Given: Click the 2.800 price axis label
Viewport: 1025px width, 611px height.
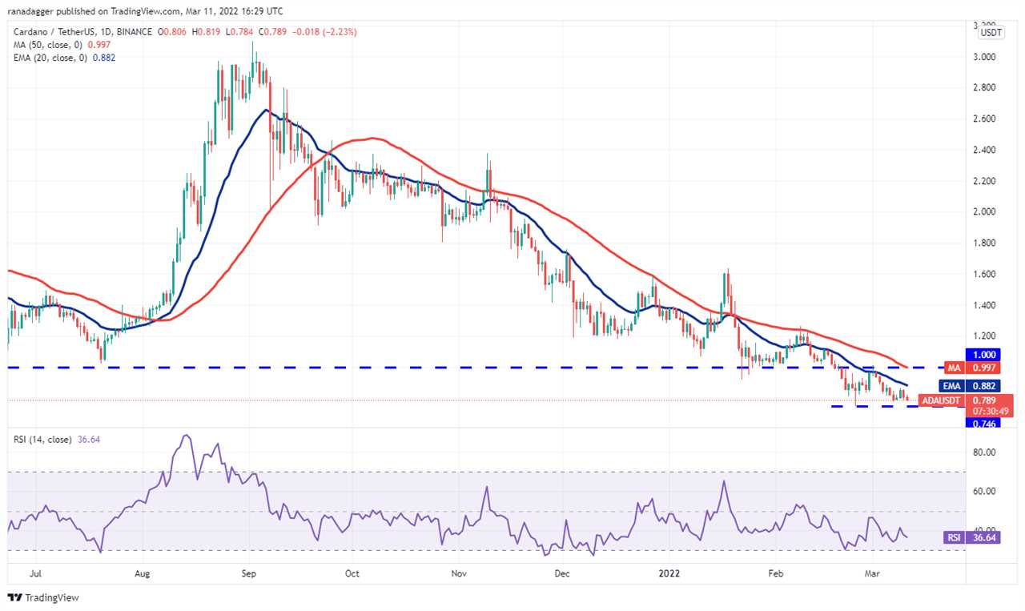Looking at the screenshot, I should point(984,87).
